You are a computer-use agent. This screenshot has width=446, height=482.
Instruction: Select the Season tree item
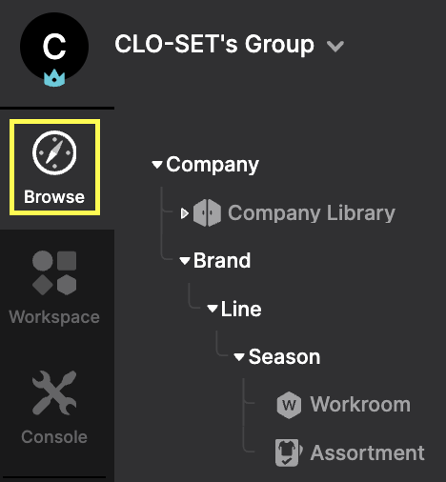coord(284,357)
